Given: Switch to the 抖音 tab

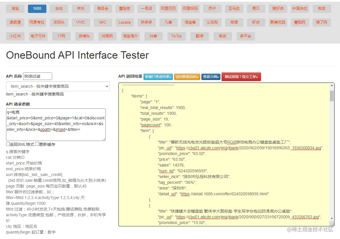Looking at the screenshot, I should (x=154, y=36).
